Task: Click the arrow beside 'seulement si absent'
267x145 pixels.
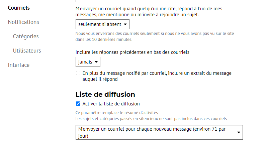Action: (x=125, y=24)
